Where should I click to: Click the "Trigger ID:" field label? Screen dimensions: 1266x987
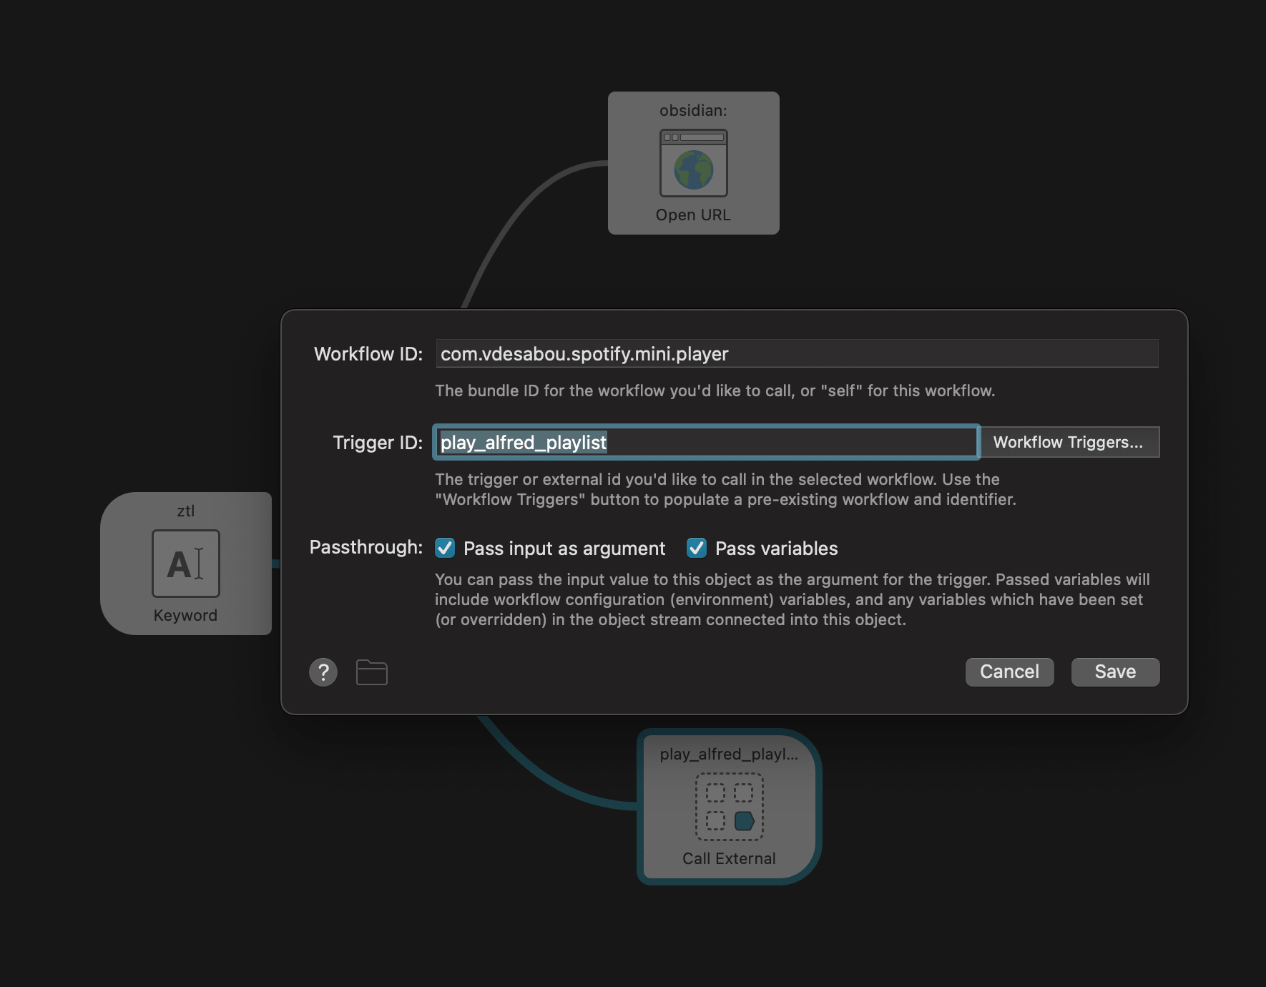pos(378,443)
